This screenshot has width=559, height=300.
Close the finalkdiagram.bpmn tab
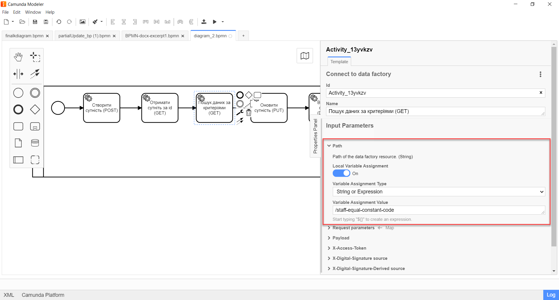[47, 36]
